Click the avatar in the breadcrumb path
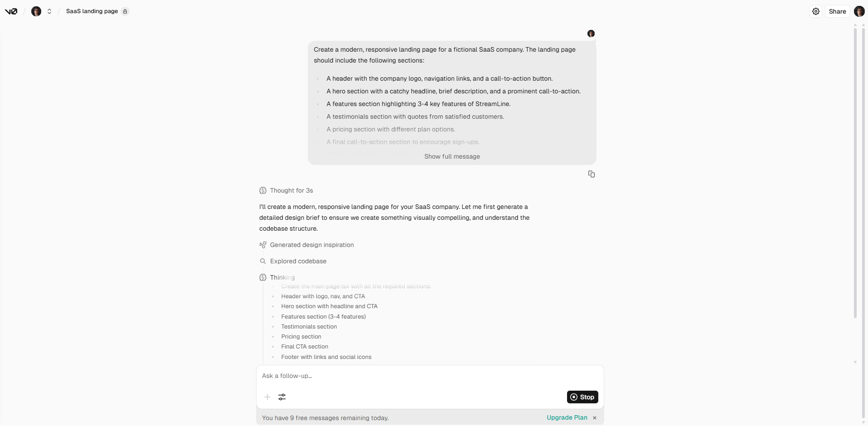 coord(36,11)
